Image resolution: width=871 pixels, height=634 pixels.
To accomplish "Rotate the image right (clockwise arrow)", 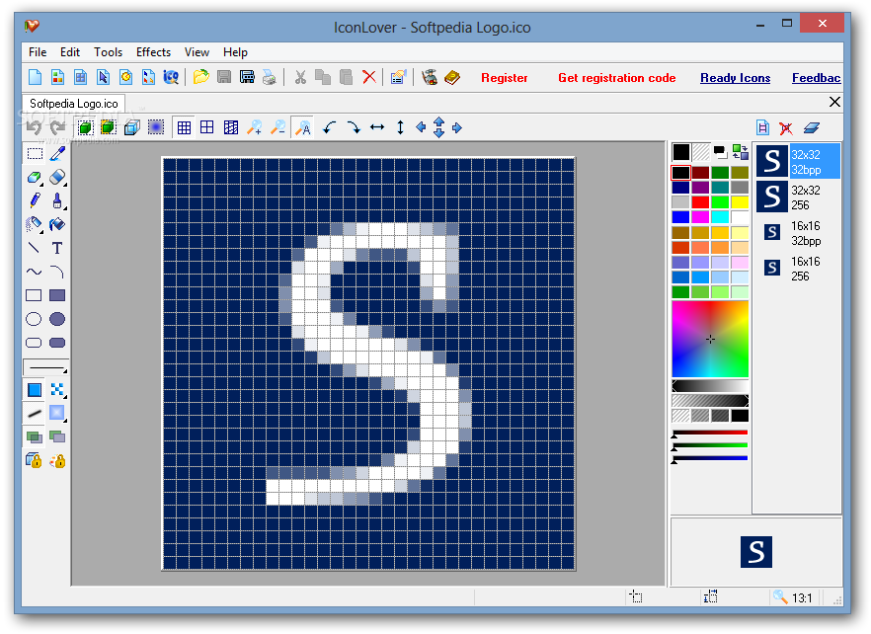I will click(x=354, y=127).
